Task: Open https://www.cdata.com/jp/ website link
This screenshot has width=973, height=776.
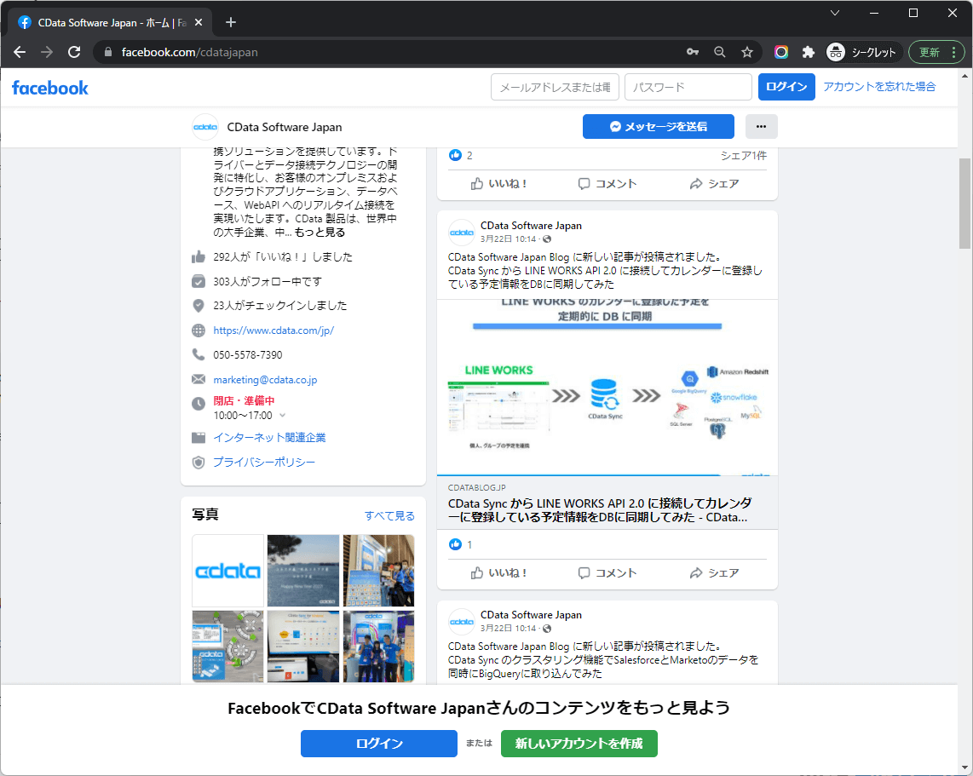Action: [273, 331]
